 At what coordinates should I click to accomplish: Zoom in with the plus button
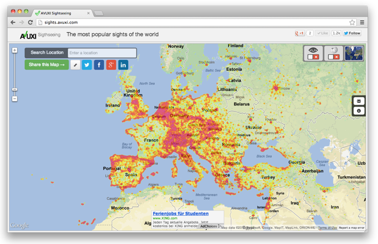click(14, 51)
